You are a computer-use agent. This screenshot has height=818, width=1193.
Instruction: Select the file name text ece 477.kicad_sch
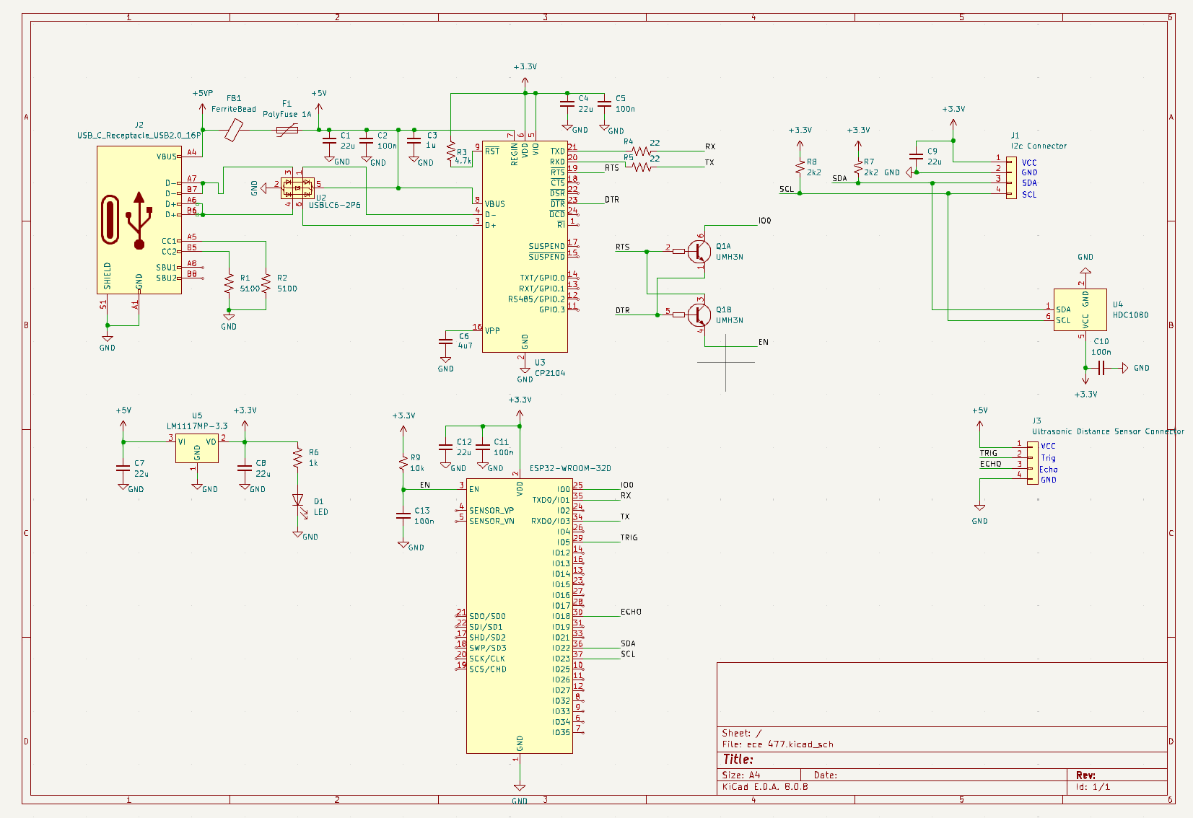(790, 744)
